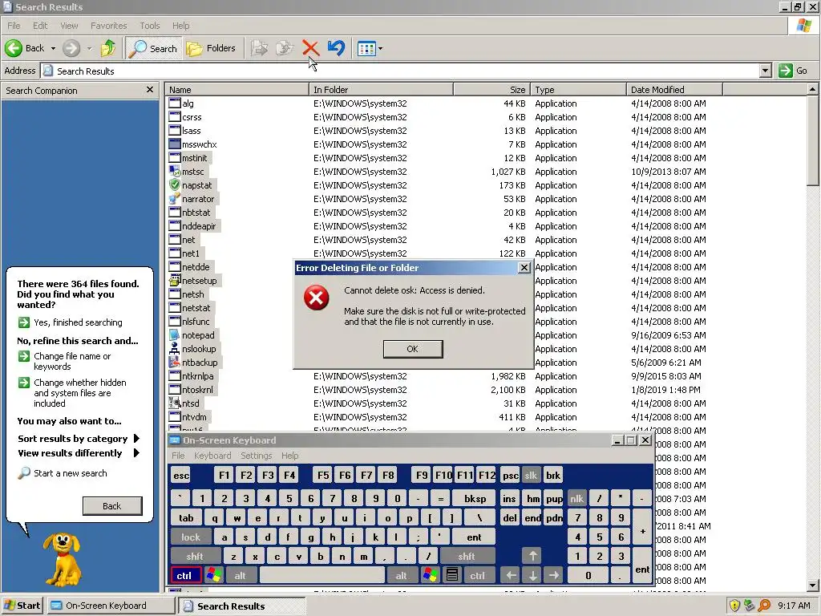Toggle the nlk num lock key
The width and height of the screenshot is (821, 616).
(576, 499)
